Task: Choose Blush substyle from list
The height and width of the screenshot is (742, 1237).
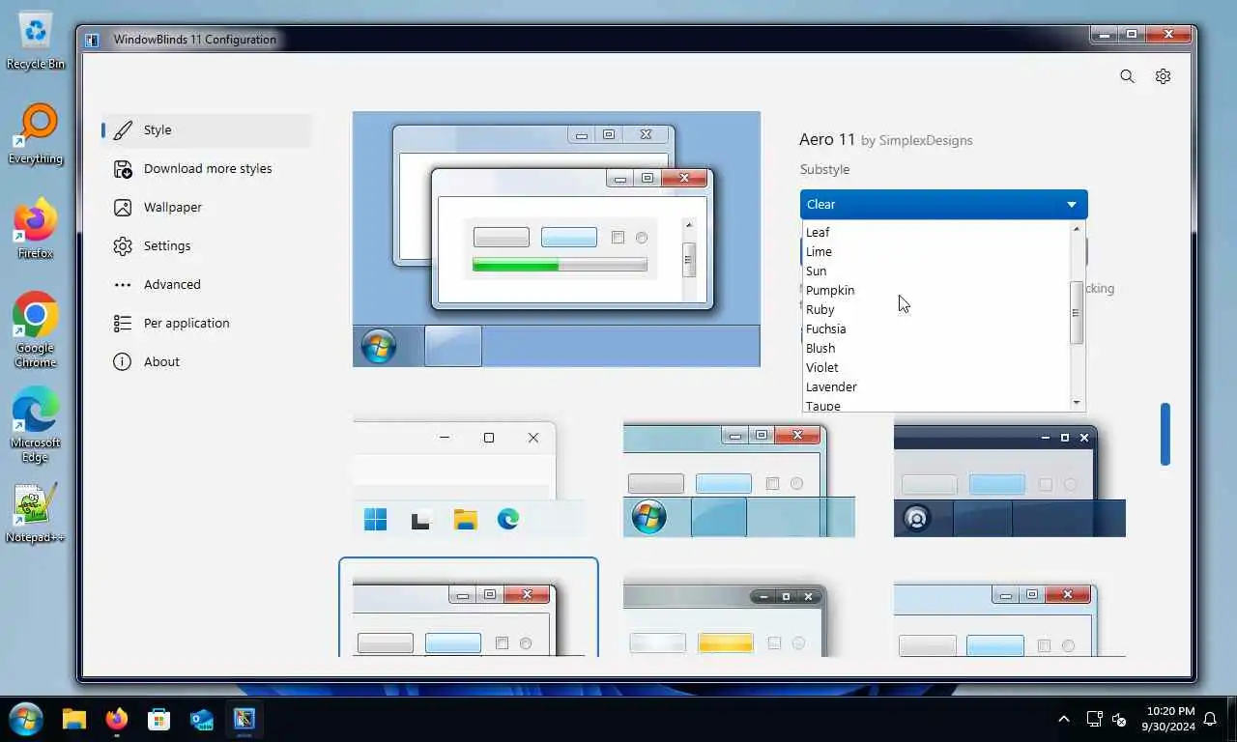Action: [x=935, y=348]
